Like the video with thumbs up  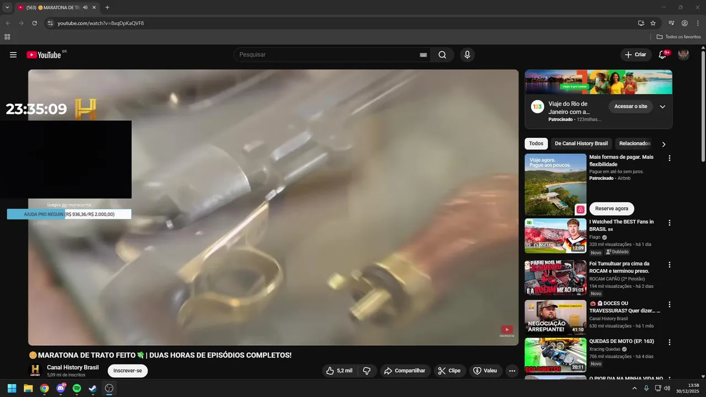[340, 371]
